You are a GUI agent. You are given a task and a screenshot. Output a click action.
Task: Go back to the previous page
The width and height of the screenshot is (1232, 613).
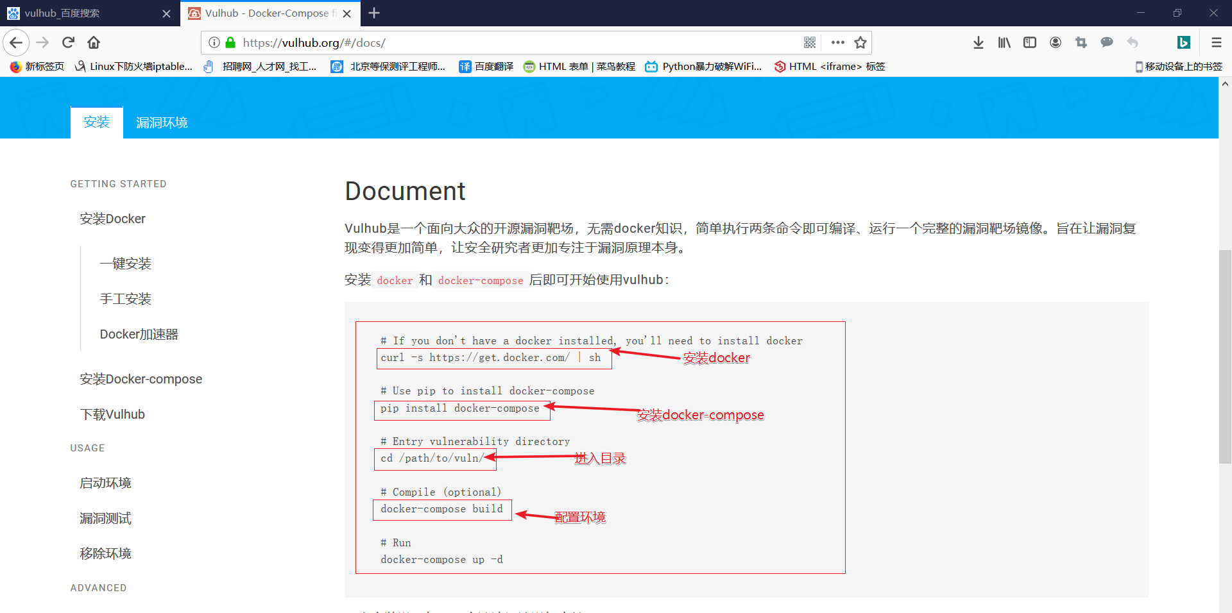coord(16,43)
